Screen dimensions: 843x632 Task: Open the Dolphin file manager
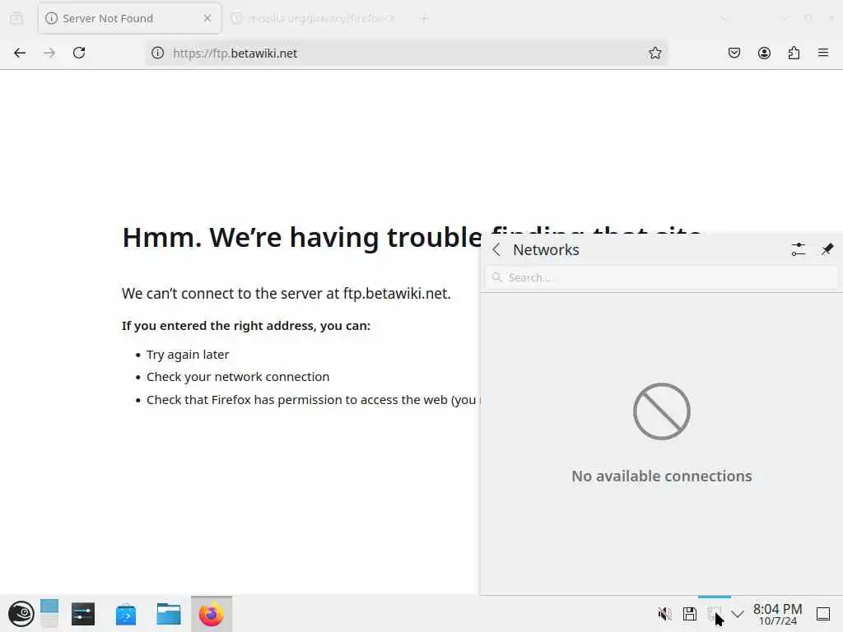point(168,614)
